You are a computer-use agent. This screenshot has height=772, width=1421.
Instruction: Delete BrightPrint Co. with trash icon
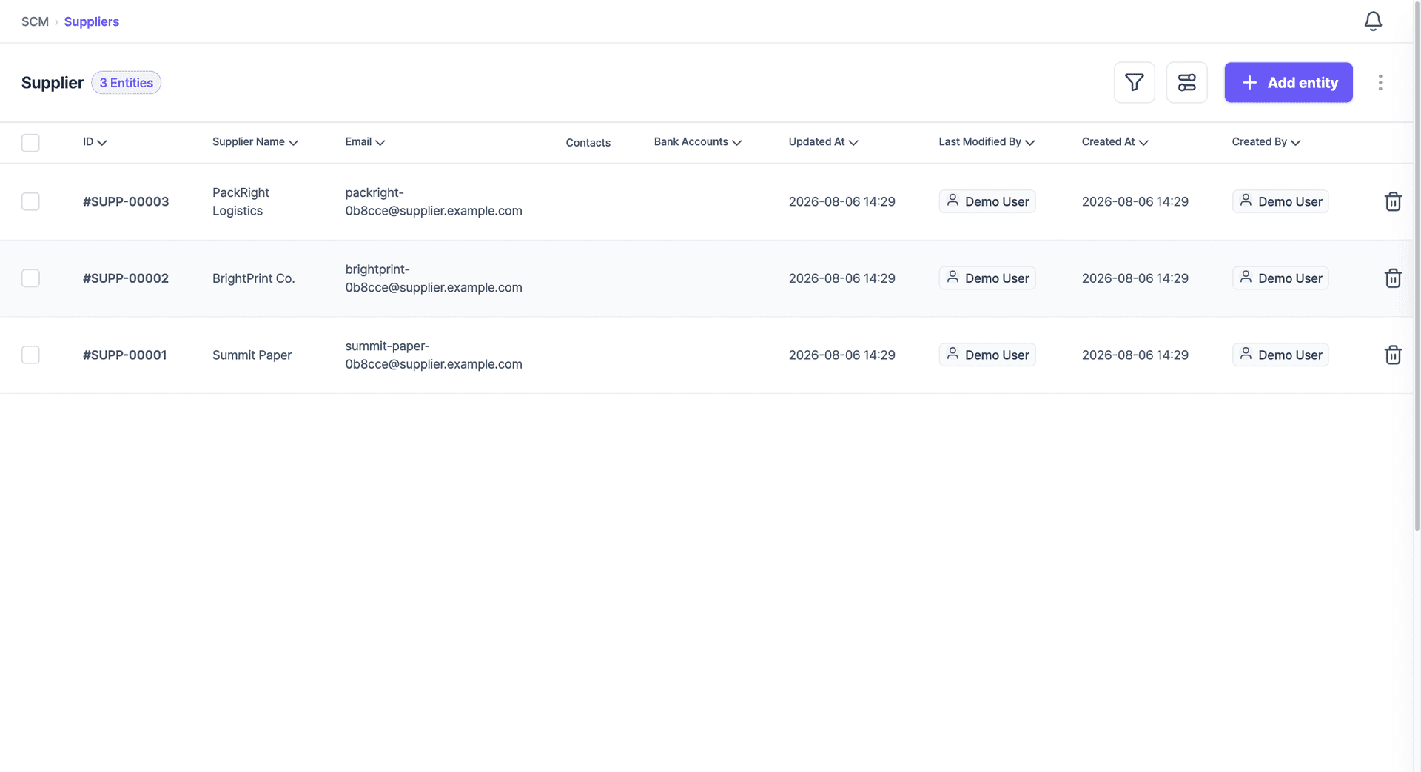click(1392, 278)
